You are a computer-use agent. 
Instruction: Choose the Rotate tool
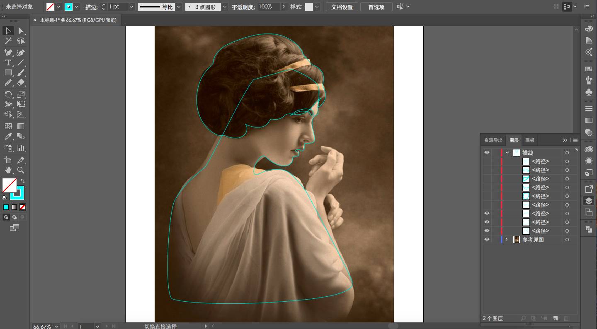pos(8,94)
